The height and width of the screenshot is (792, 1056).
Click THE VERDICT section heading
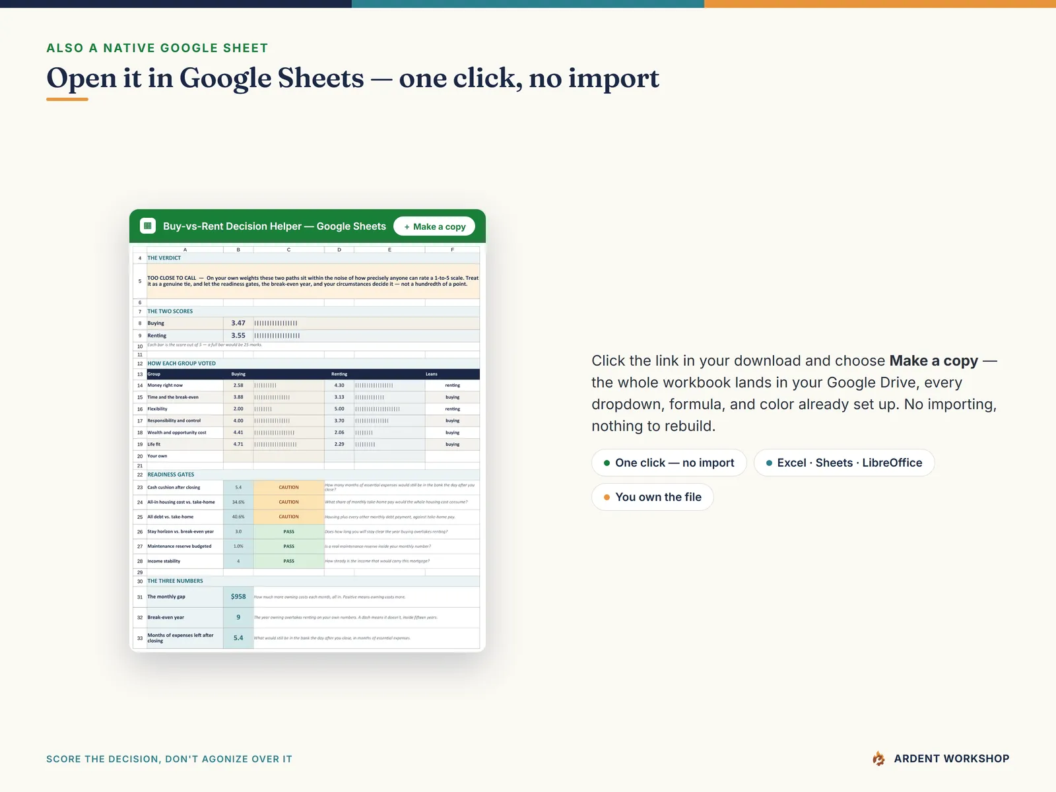point(164,258)
